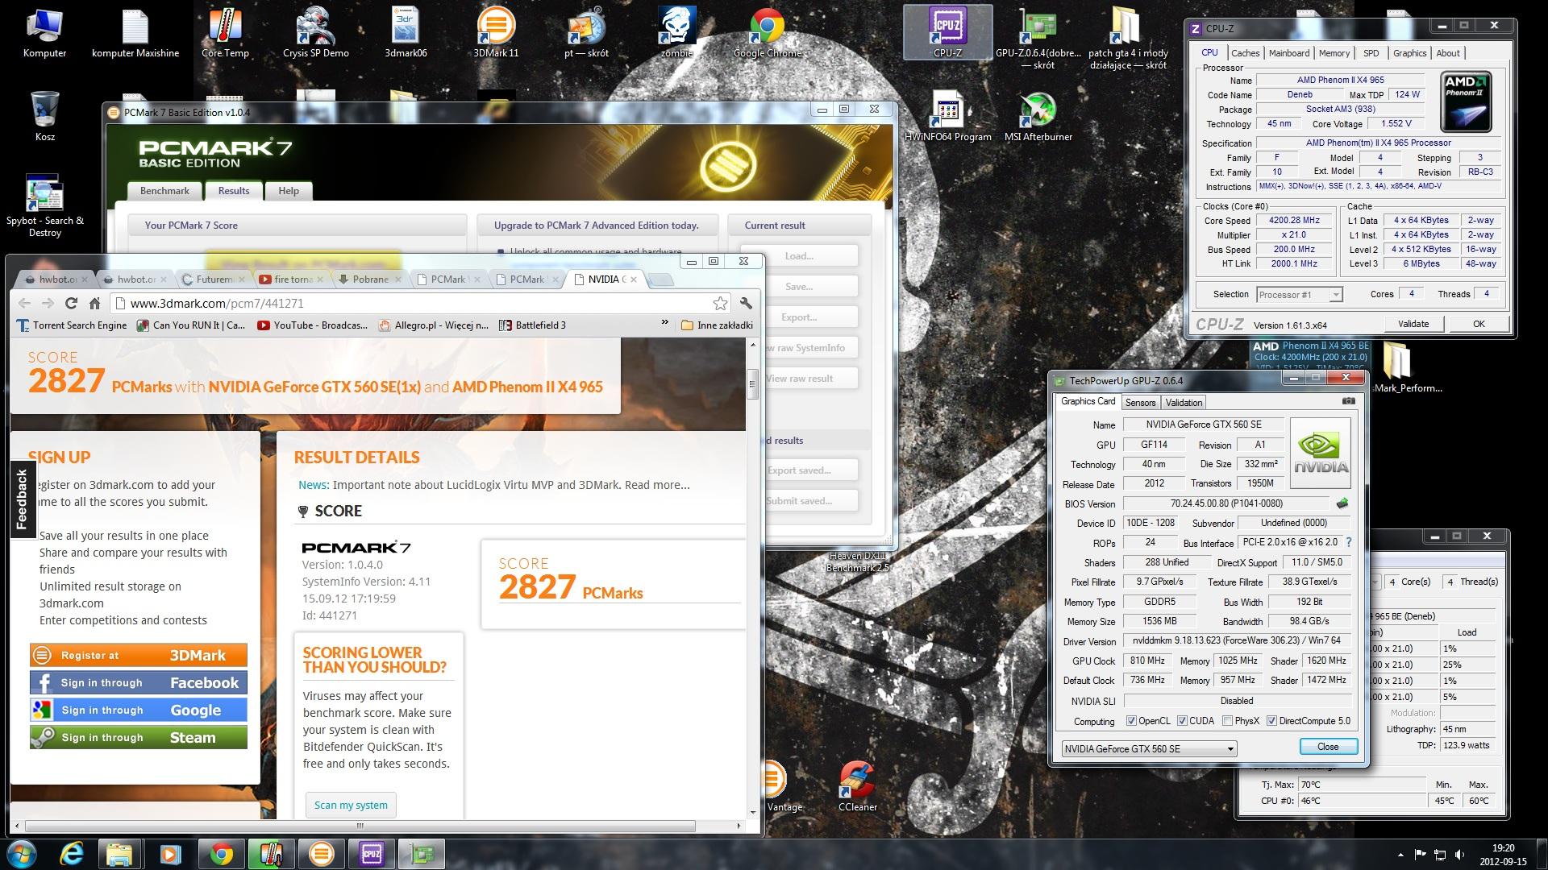Open HWiNFO64 Program desktop icon
Image resolution: width=1548 pixels, height=870 pixels.
tap(947, 117)
